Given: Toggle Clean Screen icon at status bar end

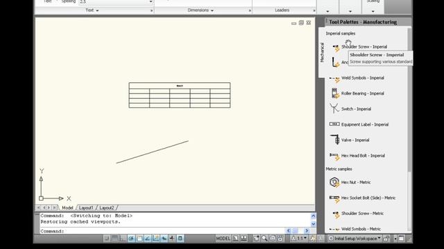Looking at the screenshot, I should click(402, 238).
